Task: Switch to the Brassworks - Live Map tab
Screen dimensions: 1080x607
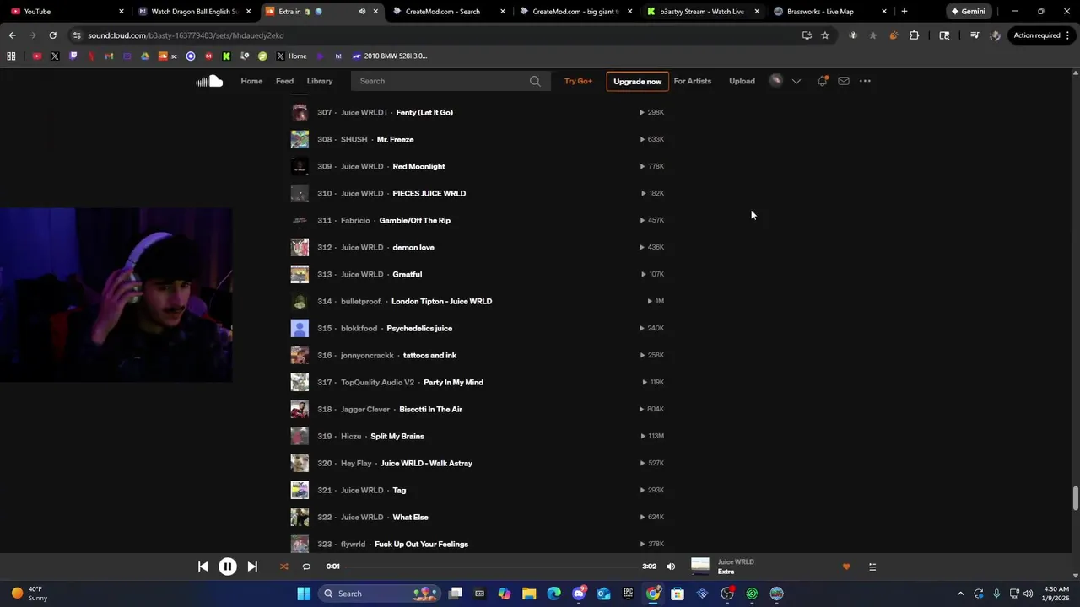Action: pos(829,12)
